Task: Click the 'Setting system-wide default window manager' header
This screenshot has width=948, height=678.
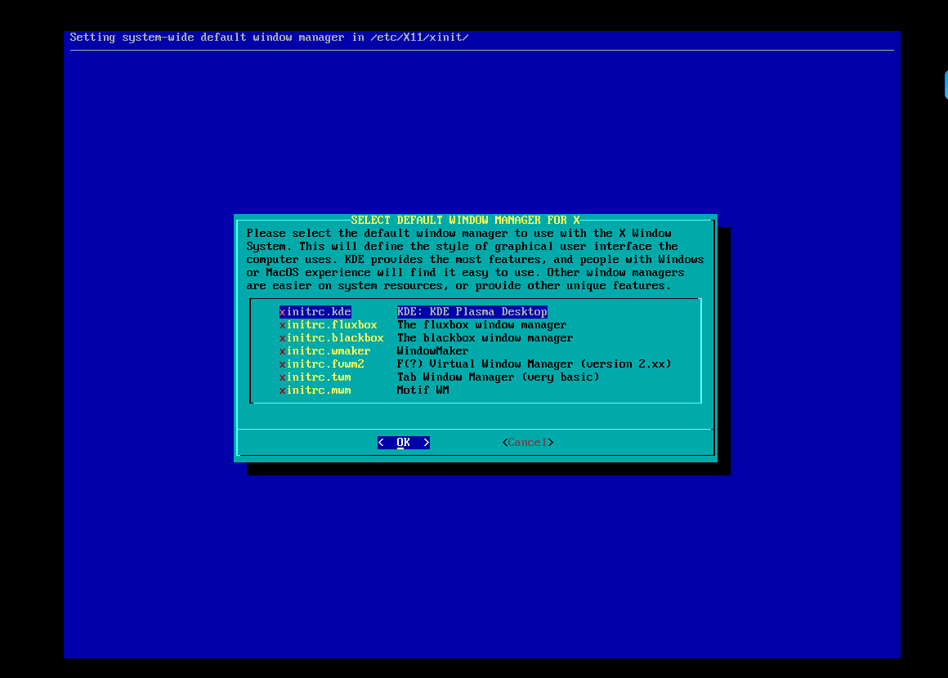Action: pos(270,38)
